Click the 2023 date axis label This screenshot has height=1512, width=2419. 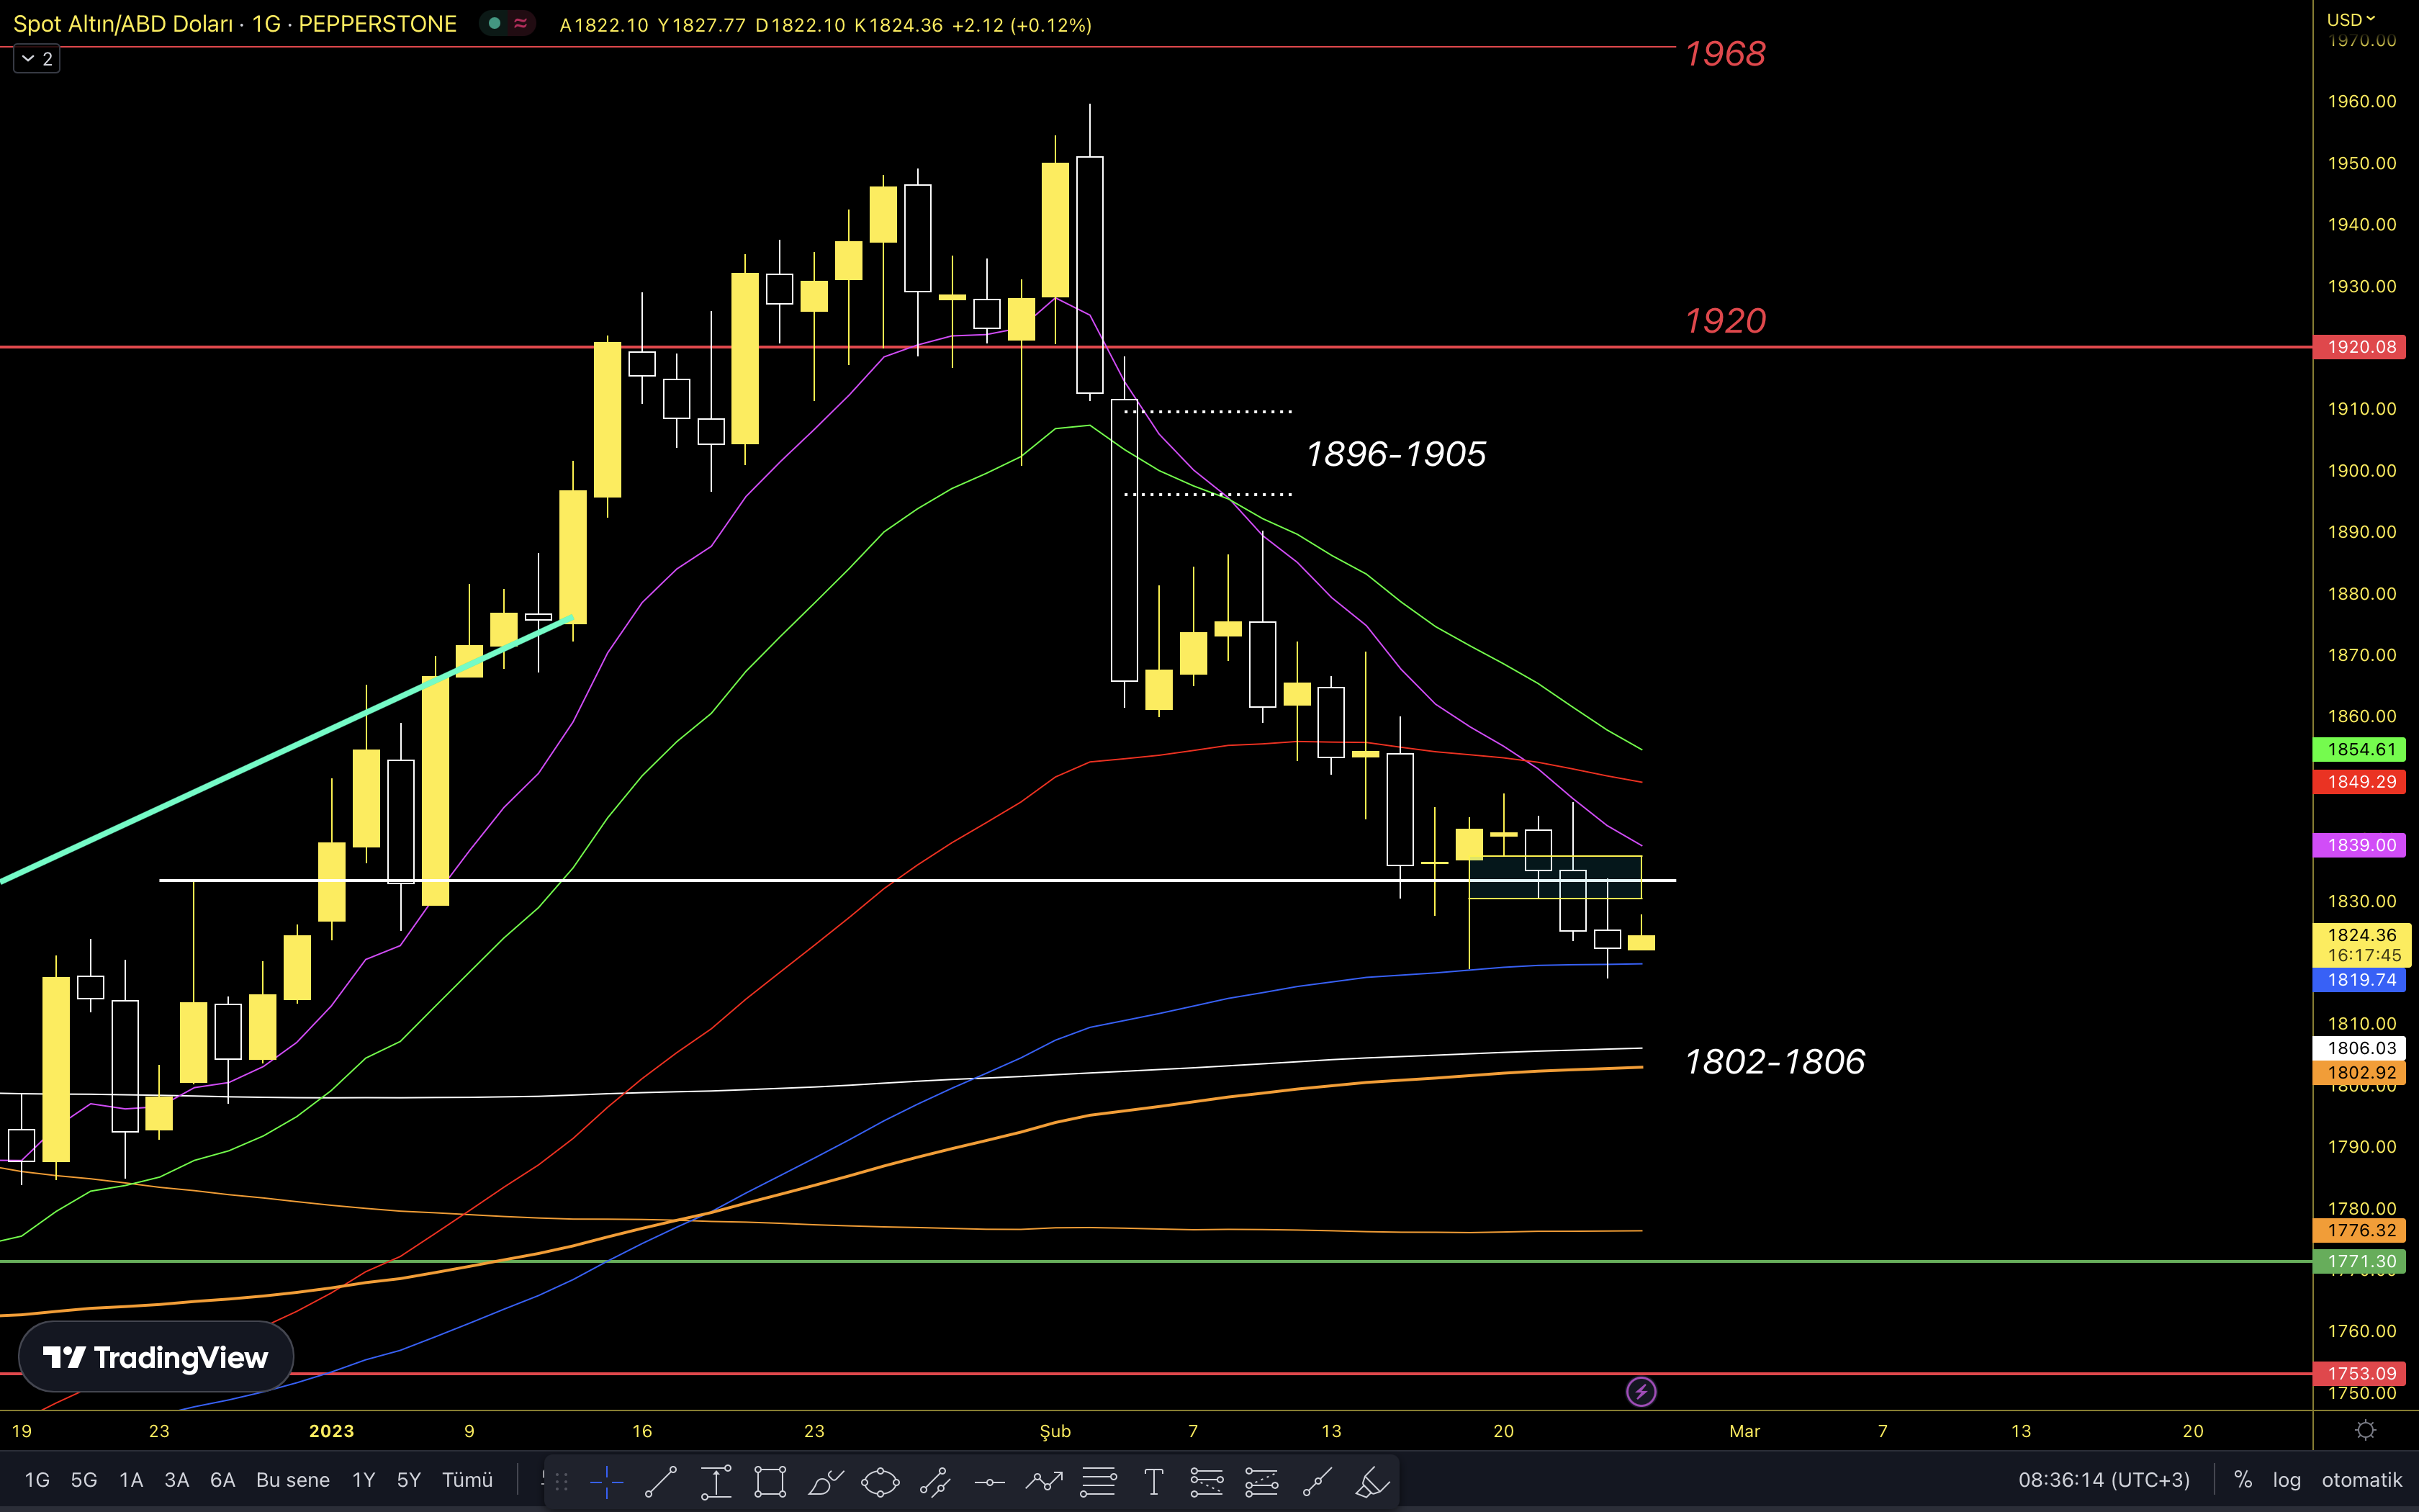(332, 1431)
